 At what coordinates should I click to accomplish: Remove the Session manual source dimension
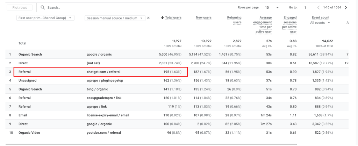[148, 18]
